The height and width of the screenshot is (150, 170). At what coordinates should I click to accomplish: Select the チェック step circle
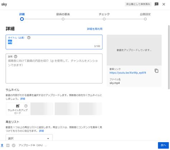104,19
